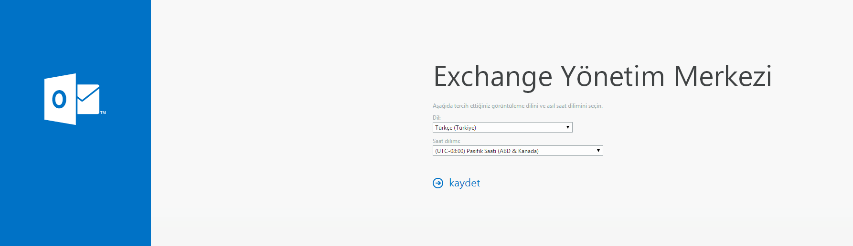The width and height of the screenshot is (853, 246).
Task: Click the letter O on Outlook logo
Action: click(x=59, y=99)
